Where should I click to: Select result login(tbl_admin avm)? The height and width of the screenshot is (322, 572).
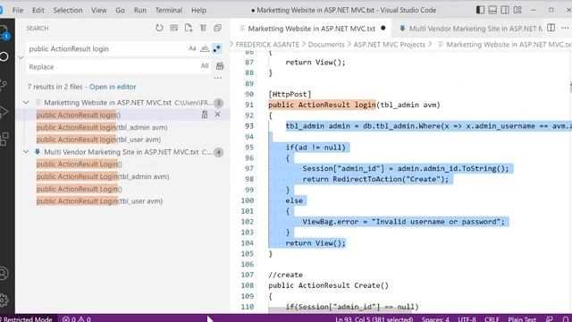click(x=102, y=127)
